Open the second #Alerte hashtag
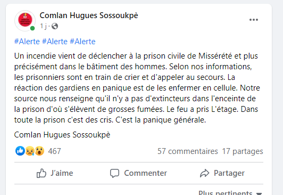The height and width of the screenshot is (195, 283). [55, 42]
